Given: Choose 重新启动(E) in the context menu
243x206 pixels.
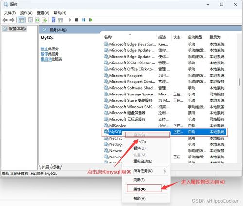Looking at the screenshot, I should (x=142, y=161).
